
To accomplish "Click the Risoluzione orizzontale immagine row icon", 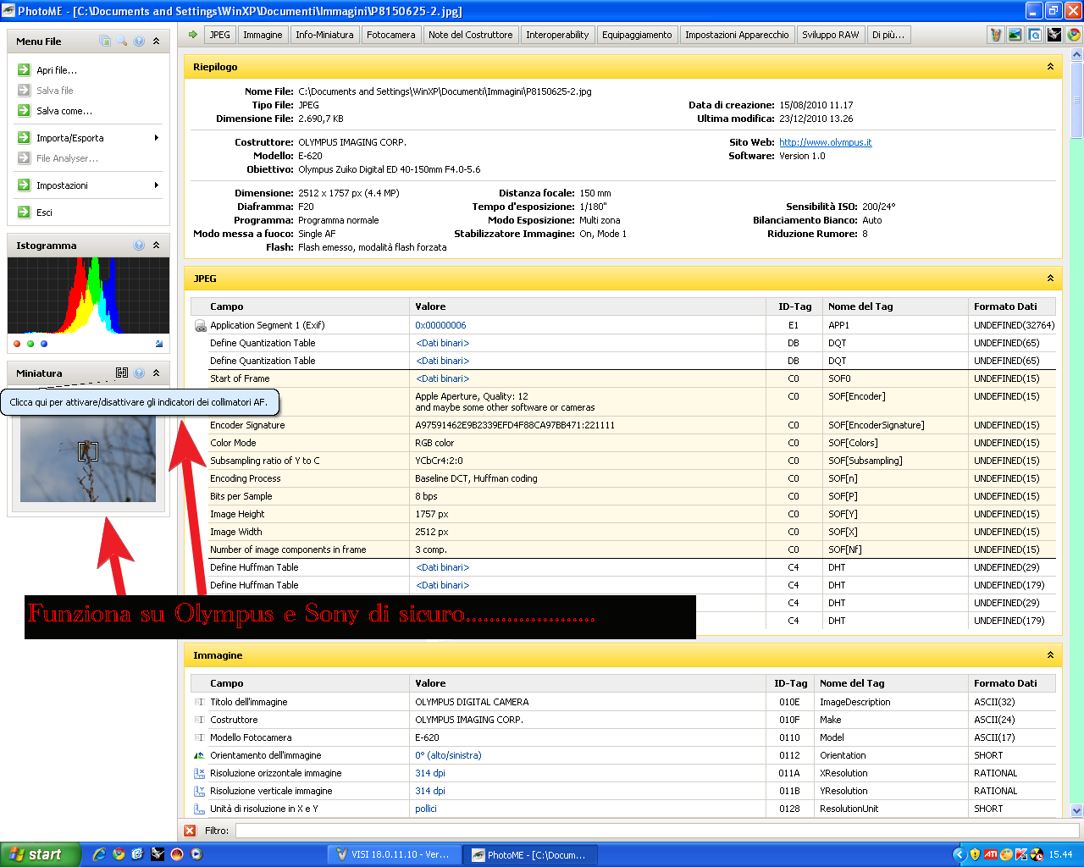I will click(200, 773).
